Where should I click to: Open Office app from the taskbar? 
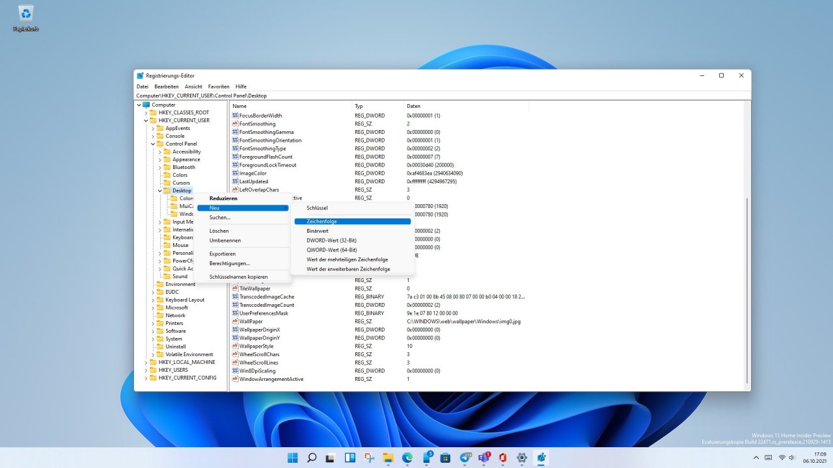tap(503, 458)
